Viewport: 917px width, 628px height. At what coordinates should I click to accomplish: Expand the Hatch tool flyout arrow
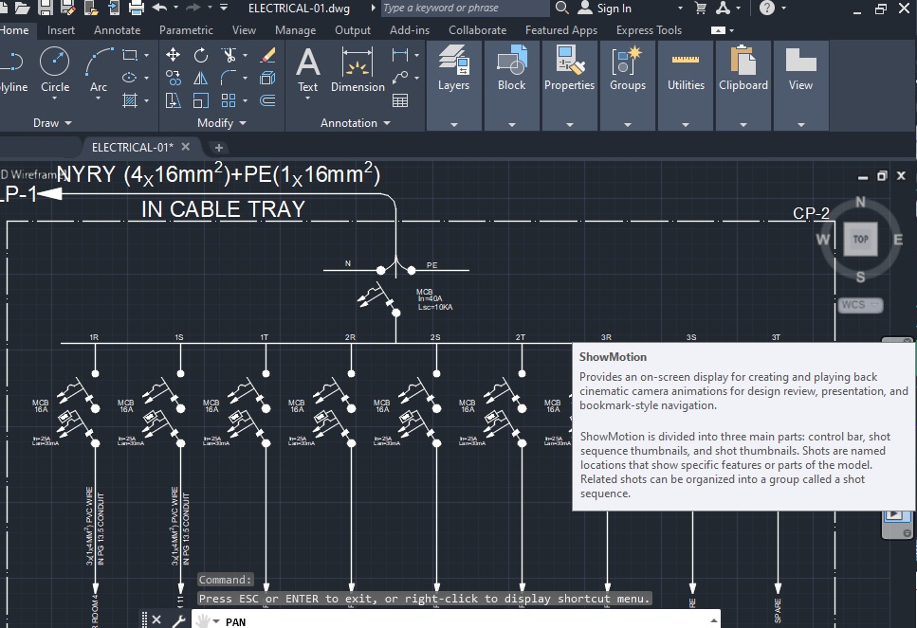[x=146, y=100]
